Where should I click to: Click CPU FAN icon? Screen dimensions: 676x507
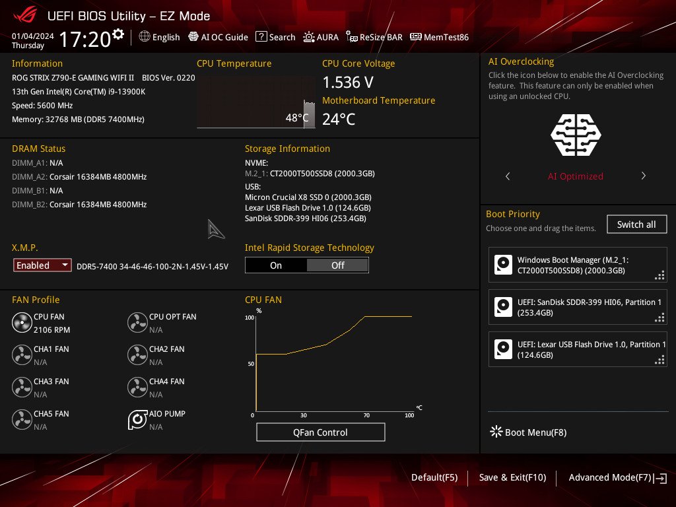(22, 323)
